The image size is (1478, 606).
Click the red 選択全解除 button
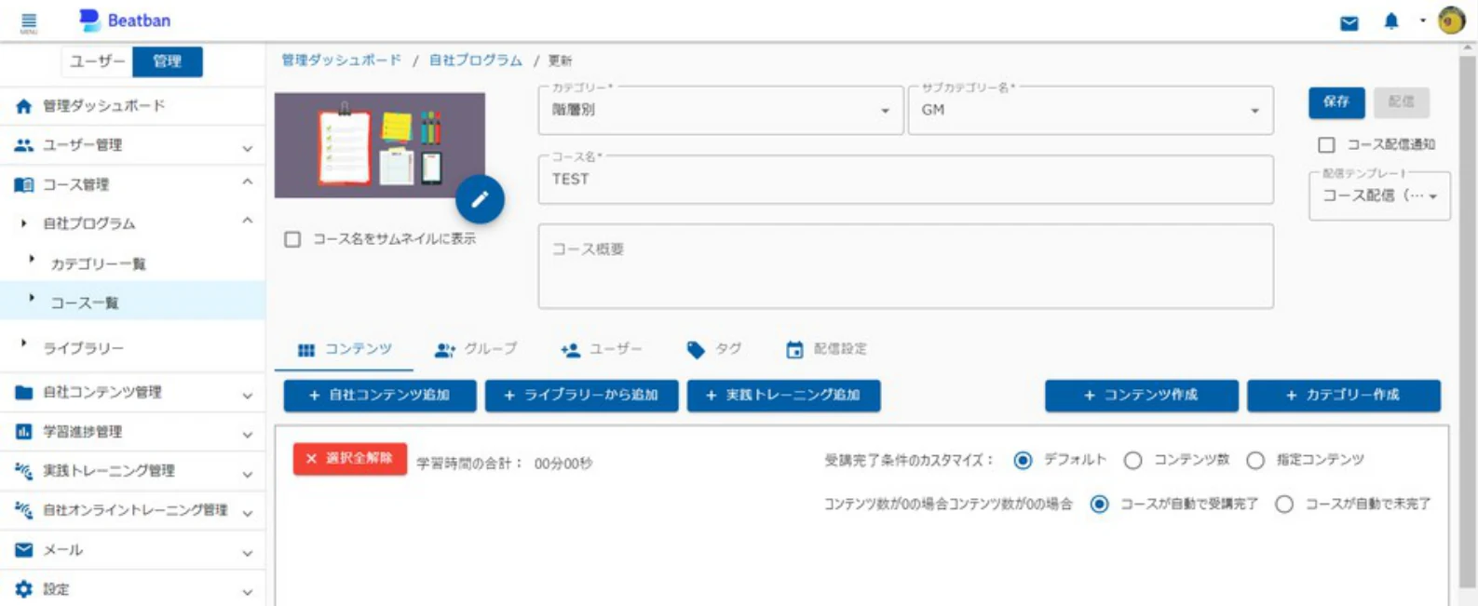350,459
